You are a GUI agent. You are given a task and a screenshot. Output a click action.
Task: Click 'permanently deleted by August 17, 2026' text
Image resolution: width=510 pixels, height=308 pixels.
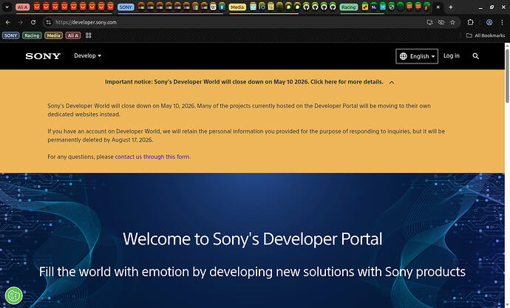101,140
